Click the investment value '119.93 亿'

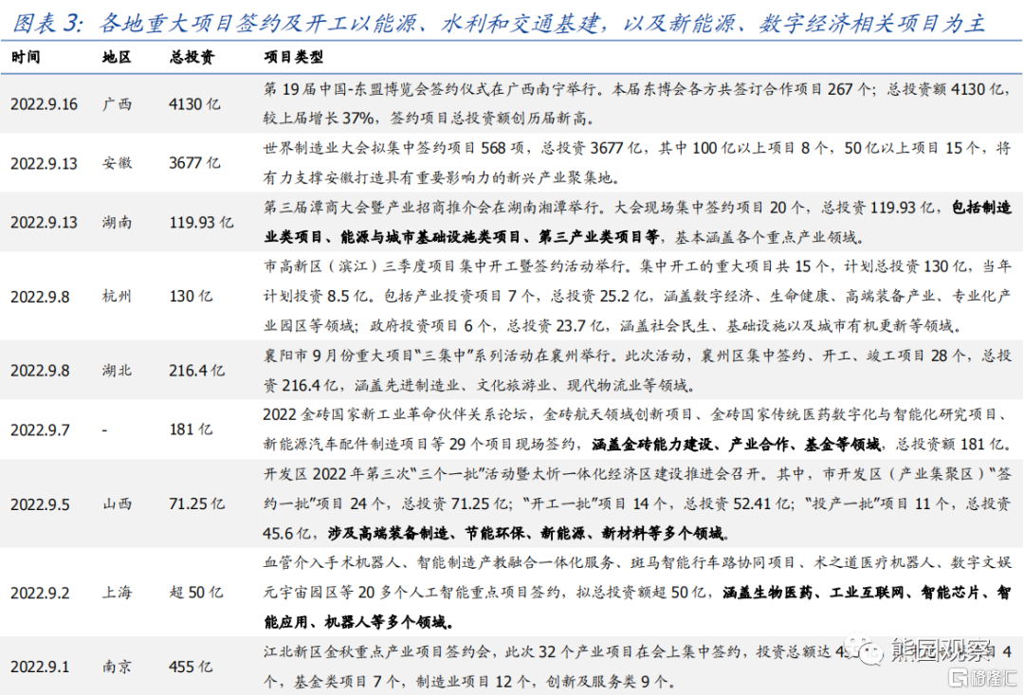click(x=201, y=223)
